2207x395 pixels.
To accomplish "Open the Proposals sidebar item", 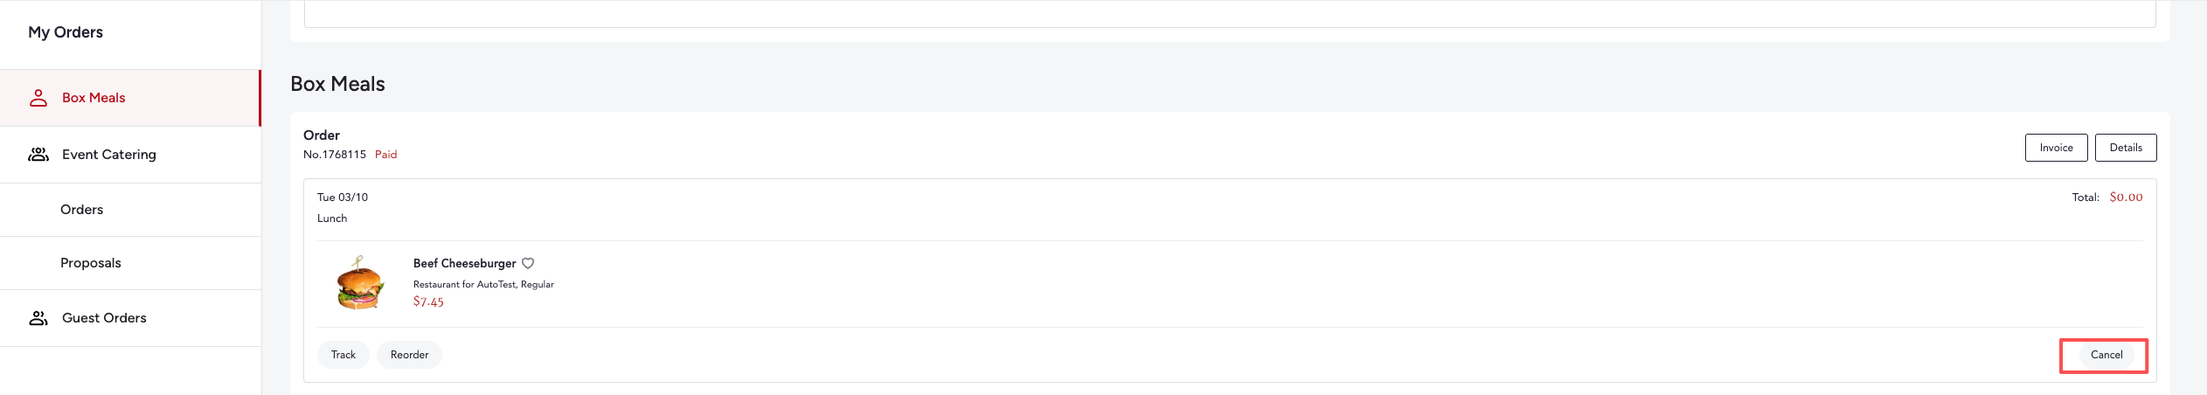I will coord(90,263).
